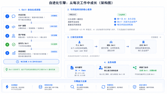Screen dimensions: 167x94
Task: Click the heading 4. 业务场景
Action: click(x=110, y=62)
